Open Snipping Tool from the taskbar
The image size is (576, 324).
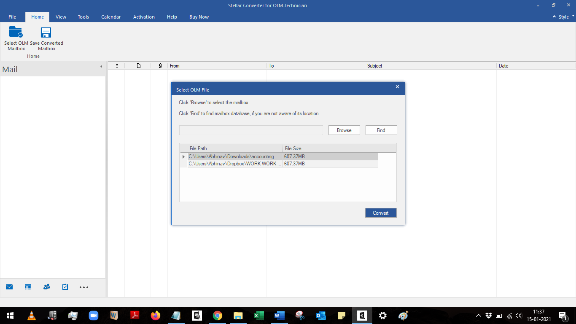coord(300,315)
